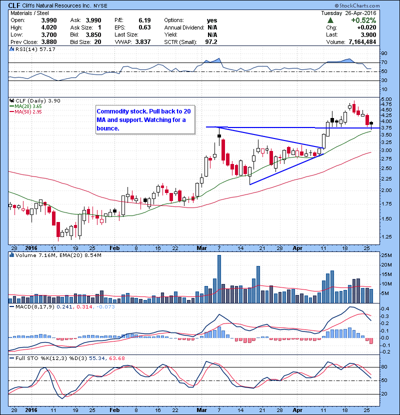The width and height of the screenshot is (400, 415).
Task: Click the +0.52% percent change
Action: (x=363, y=20)
